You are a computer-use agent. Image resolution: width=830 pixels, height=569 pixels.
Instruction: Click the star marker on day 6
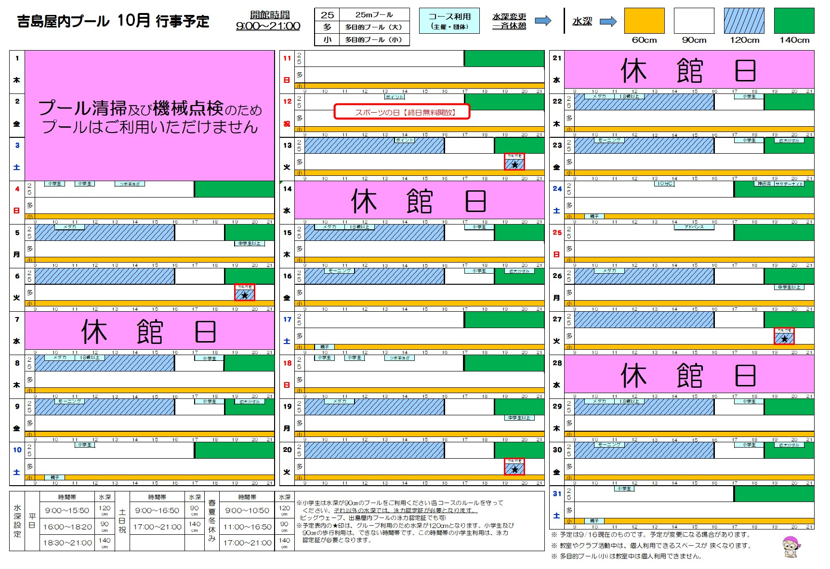(245, 295)
